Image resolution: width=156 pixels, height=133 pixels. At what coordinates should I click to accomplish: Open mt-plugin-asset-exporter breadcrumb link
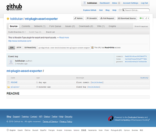(x=24, y=71)
